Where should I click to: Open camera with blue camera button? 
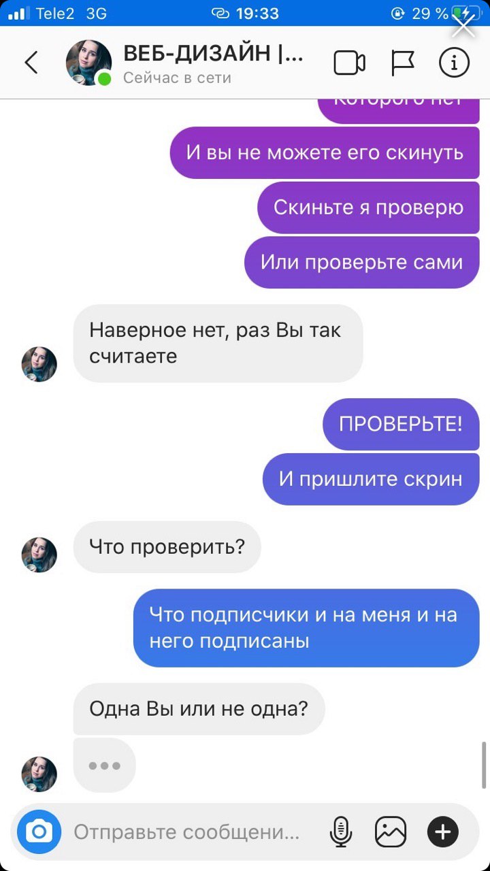click(x=39, y=832)
